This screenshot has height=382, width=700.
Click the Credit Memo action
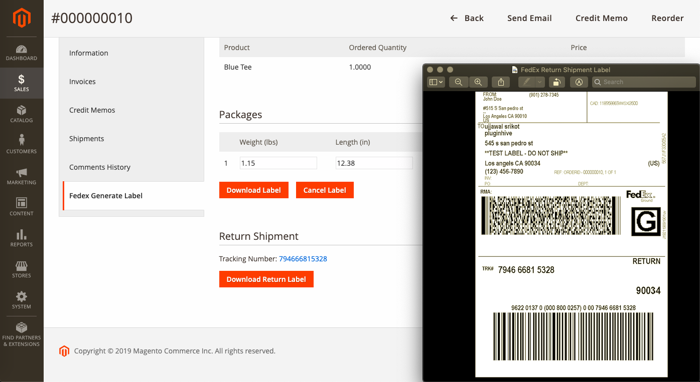602,19
